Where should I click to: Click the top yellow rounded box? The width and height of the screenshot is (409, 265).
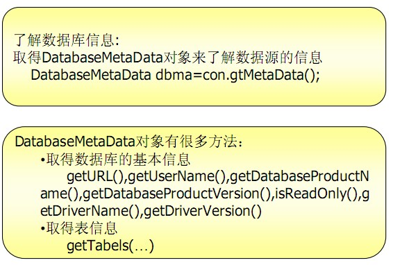(x=194, y=57)
